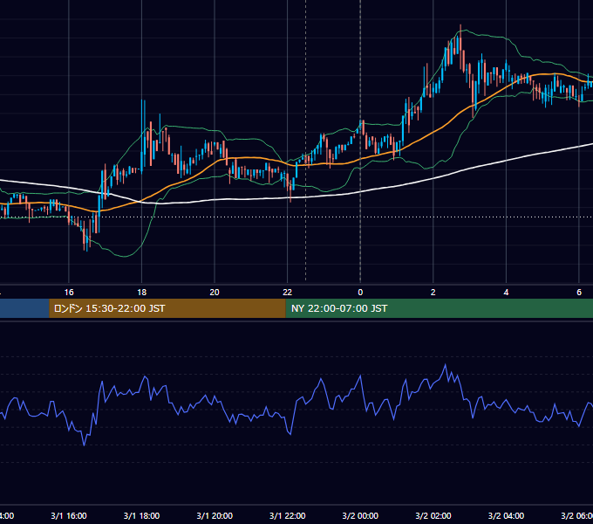Click the hour 18 axis tick label
Screen dimensions: 593x524
pyautogui.click(x=141, y=293)
